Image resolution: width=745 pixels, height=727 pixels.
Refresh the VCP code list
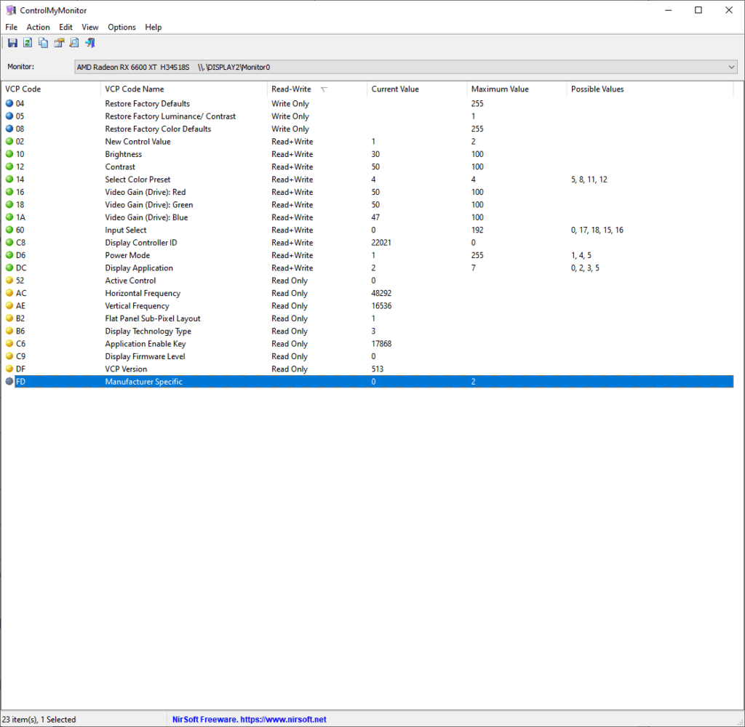pyautogui.click(x=28, y=42)
